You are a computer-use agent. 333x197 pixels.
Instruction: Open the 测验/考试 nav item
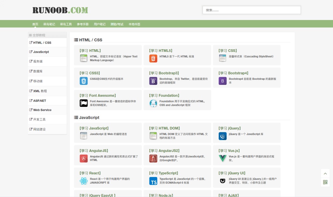tap(117, 24)
